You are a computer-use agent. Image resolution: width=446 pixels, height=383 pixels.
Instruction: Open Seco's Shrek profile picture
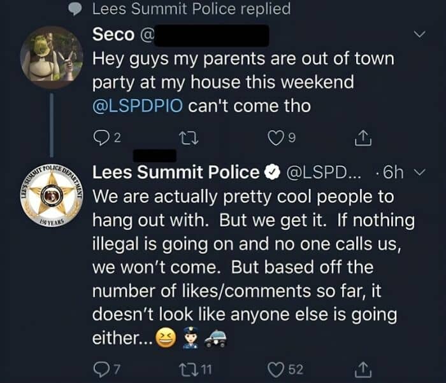[x=50, y=57]
